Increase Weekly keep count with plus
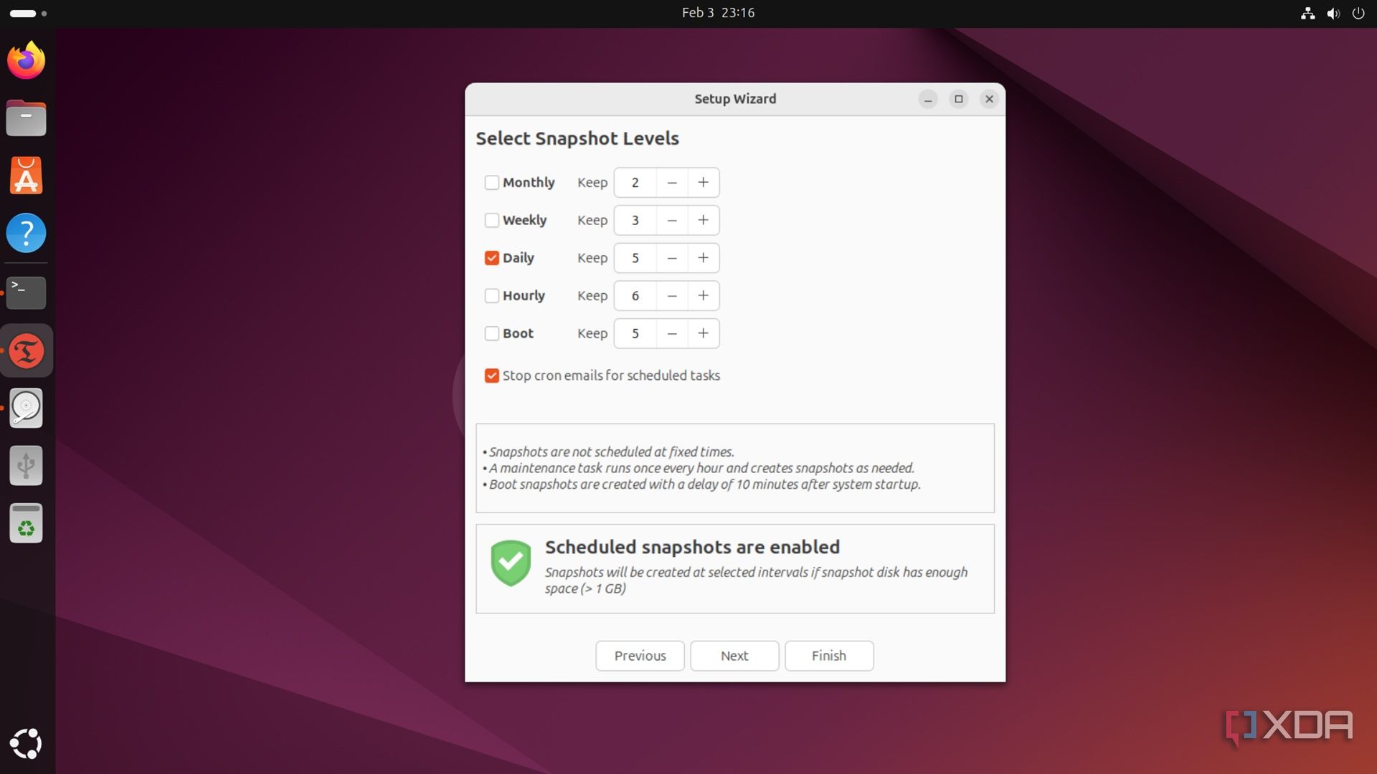Viewport: 1377px width, 774px height. 704,220
